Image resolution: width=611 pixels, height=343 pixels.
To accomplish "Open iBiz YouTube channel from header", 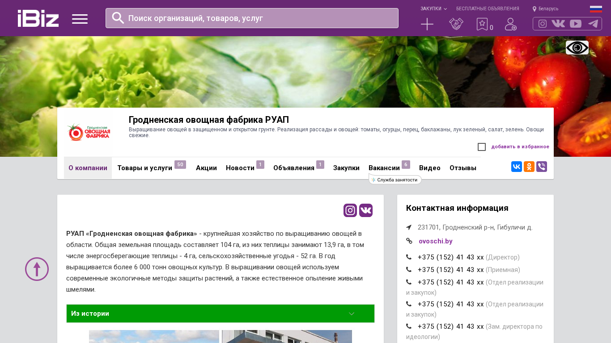I will (x=576, y=24).
